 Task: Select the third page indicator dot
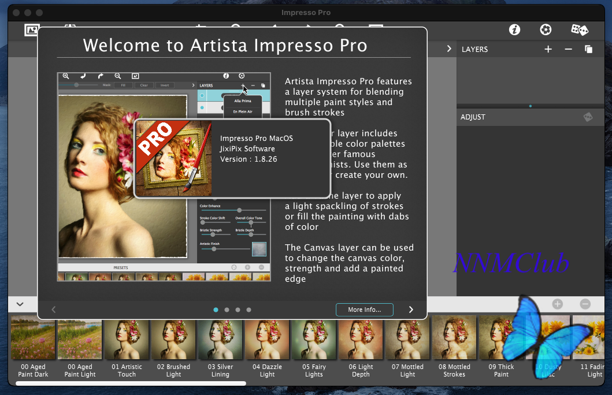click(x=238, y=310)
